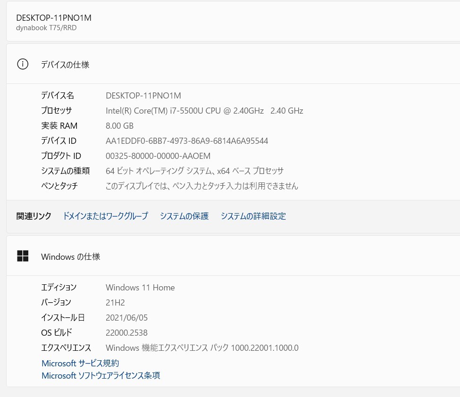Click the info icon beside デバイスの仕様

[x=23, y=65]
